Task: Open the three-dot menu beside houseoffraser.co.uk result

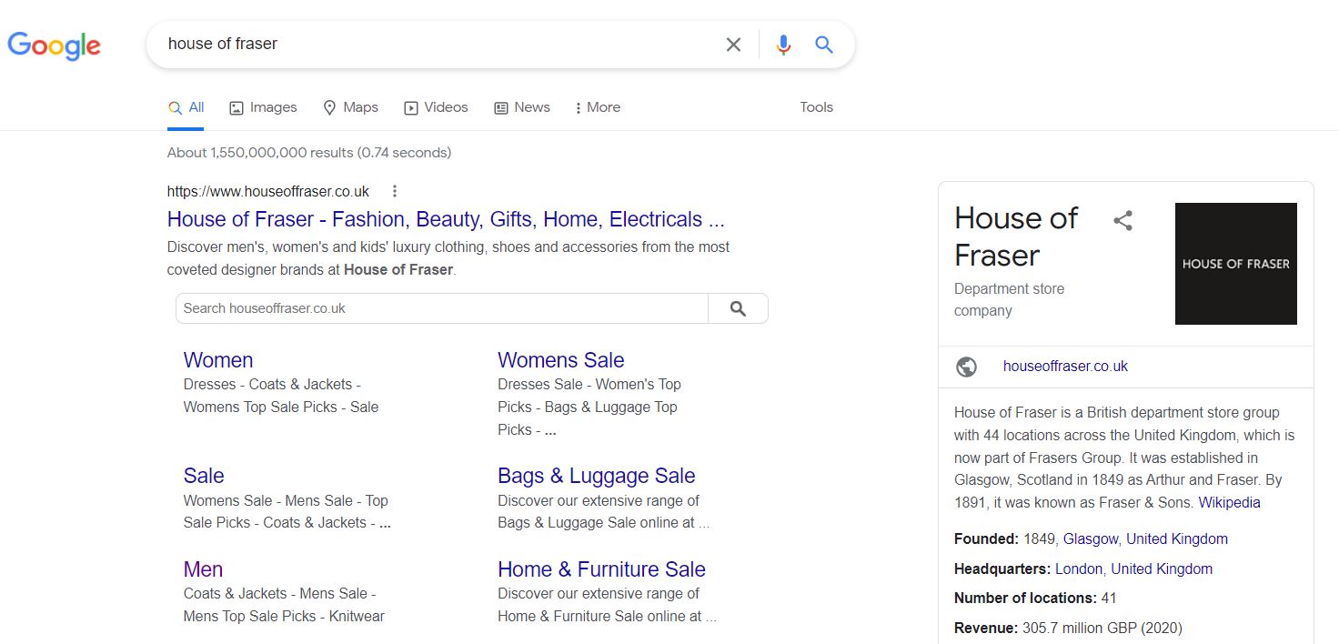Action: (x=394, y=191)
